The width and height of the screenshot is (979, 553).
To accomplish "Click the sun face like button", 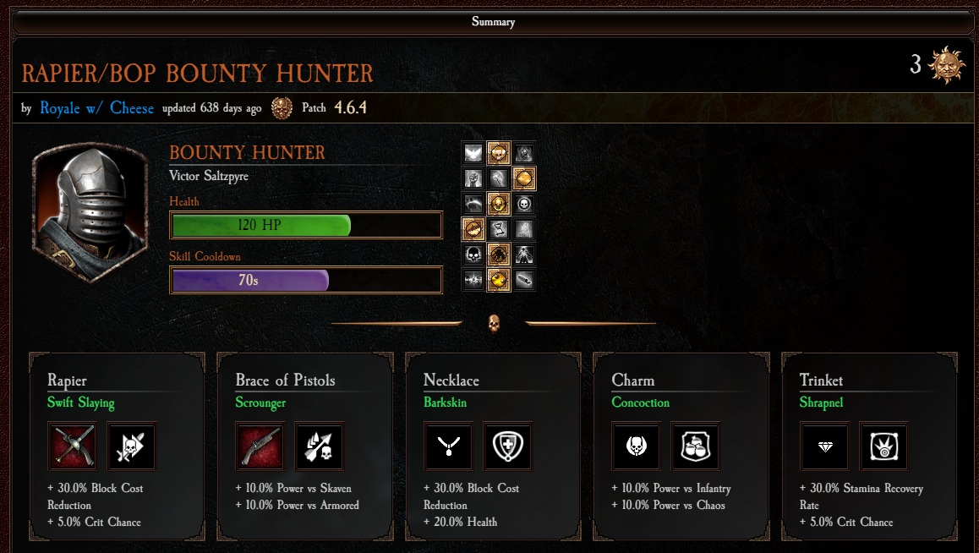I will pyautogui.click(x=946, y=64).
